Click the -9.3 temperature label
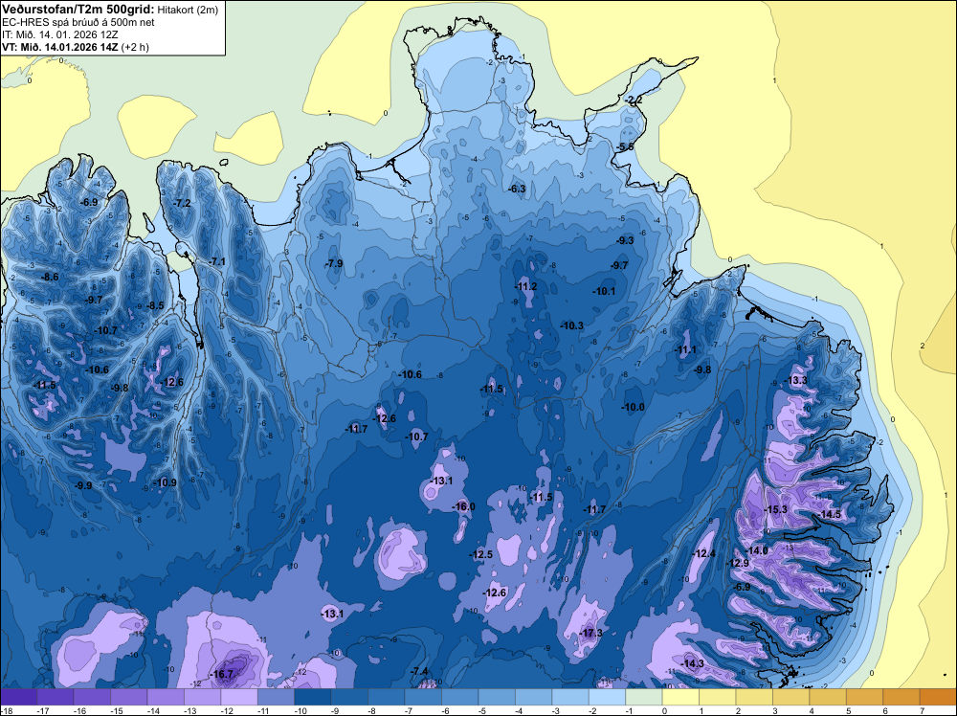The width and height of the screenshot is (957, 716). (625, 241)
